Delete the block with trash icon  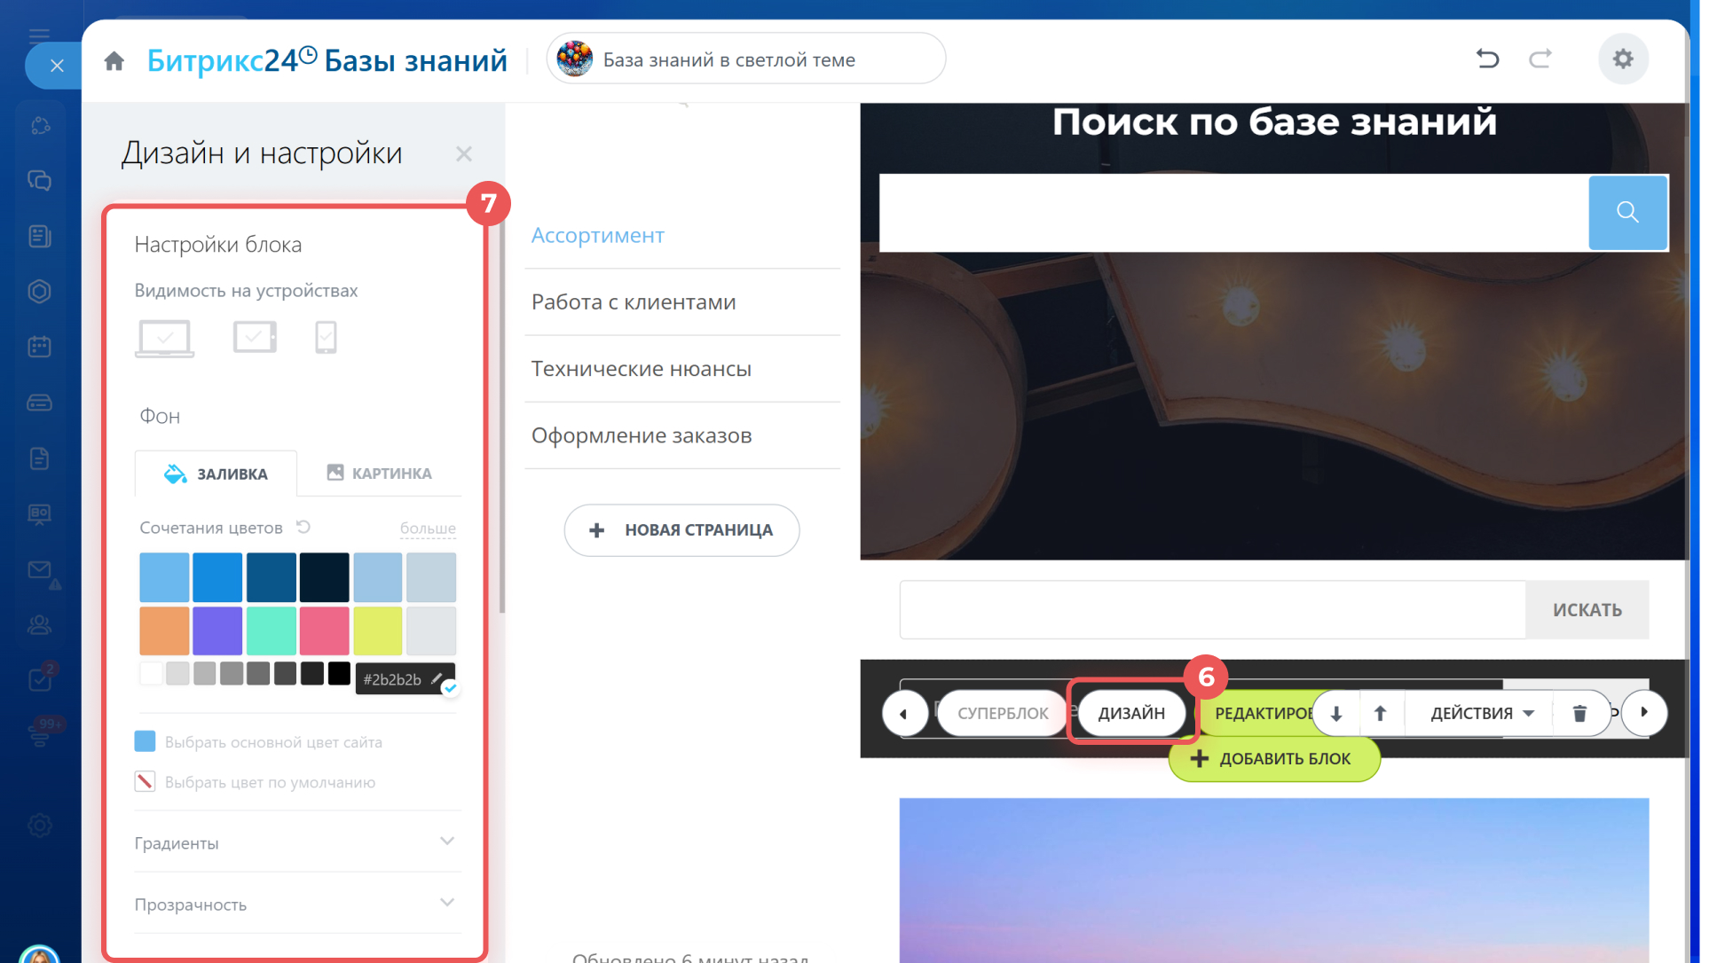click(1579, 713)
